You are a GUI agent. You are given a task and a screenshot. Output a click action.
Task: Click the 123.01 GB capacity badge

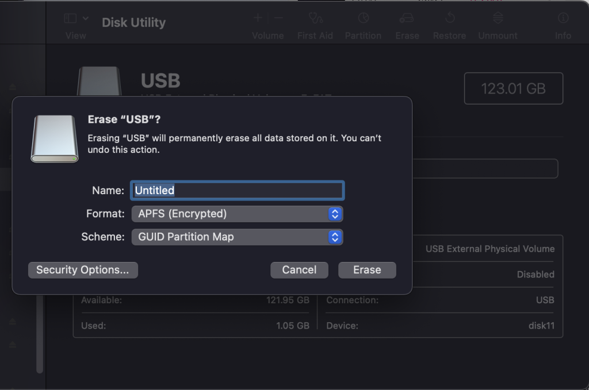click(x=513, y=88)
